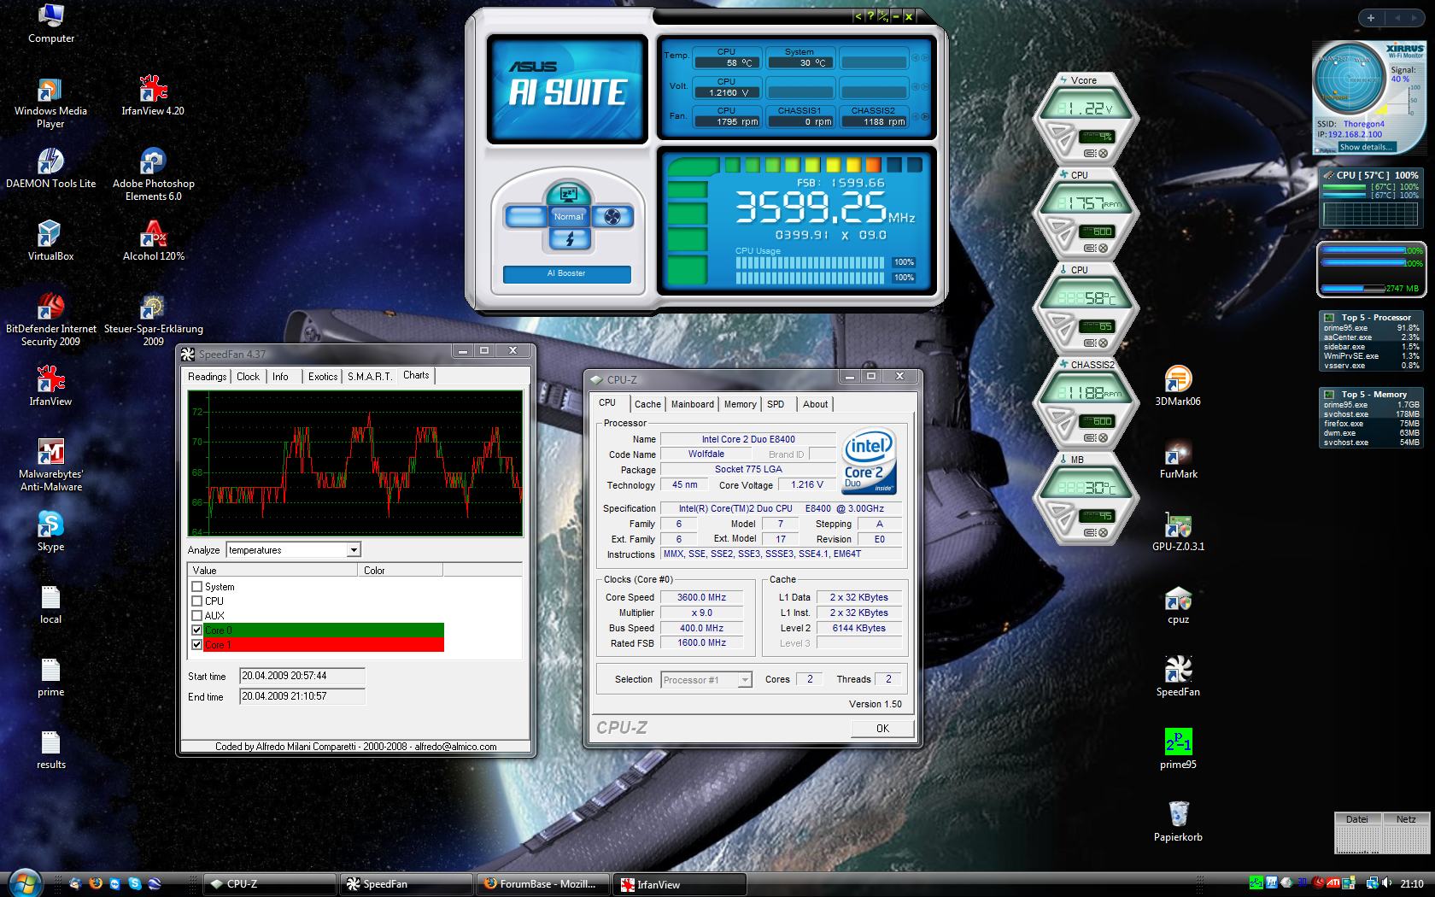The height and width of the screenshot is (897, 1435).
Task: Click the AI Suite fan control icon
Action: pos(612,217)
